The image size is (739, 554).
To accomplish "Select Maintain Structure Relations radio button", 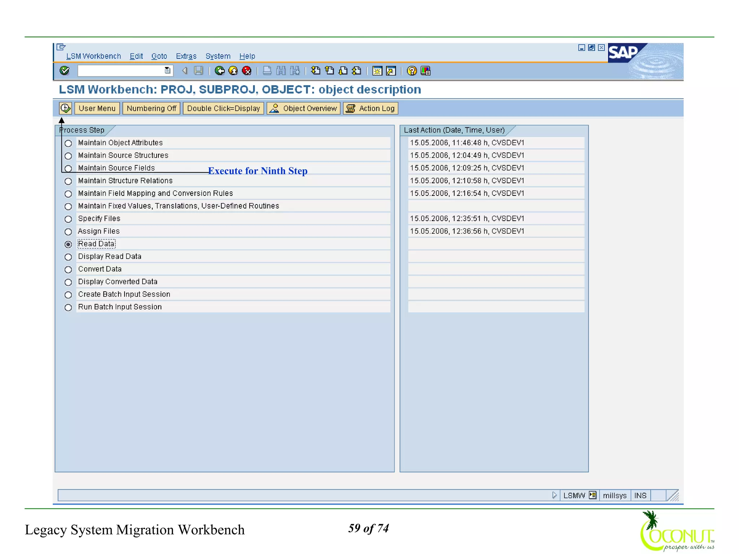I will click(x=68, y=181).
